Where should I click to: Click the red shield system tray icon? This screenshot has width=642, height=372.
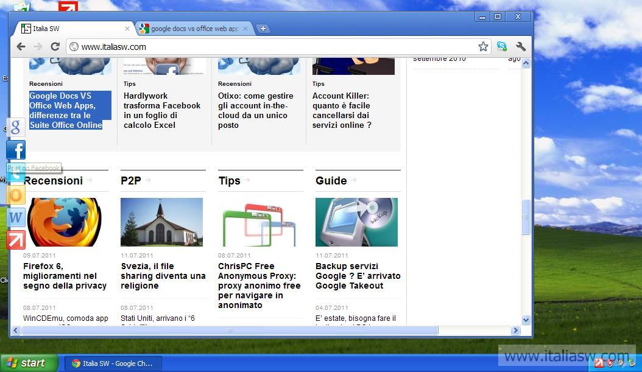click(610, 363)
